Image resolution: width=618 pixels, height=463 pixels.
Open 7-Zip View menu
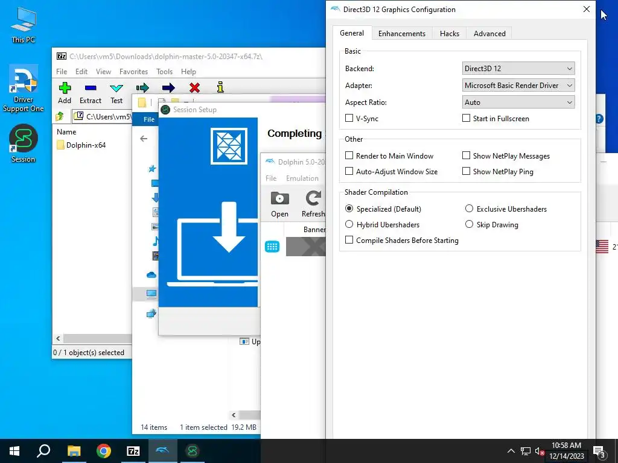[103, 72]
